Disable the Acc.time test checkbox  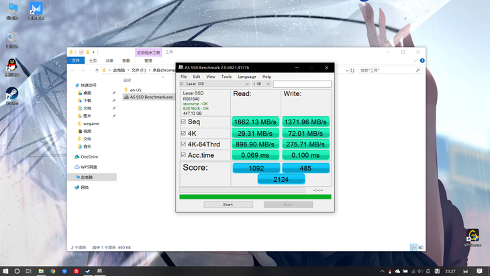(x=183, y=154)
